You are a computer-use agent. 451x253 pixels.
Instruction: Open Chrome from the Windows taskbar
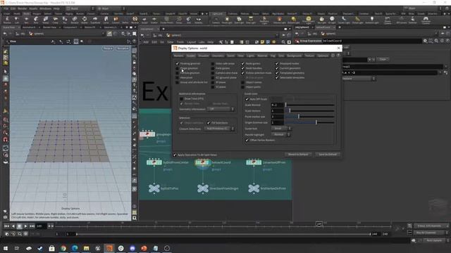point(63,248)
